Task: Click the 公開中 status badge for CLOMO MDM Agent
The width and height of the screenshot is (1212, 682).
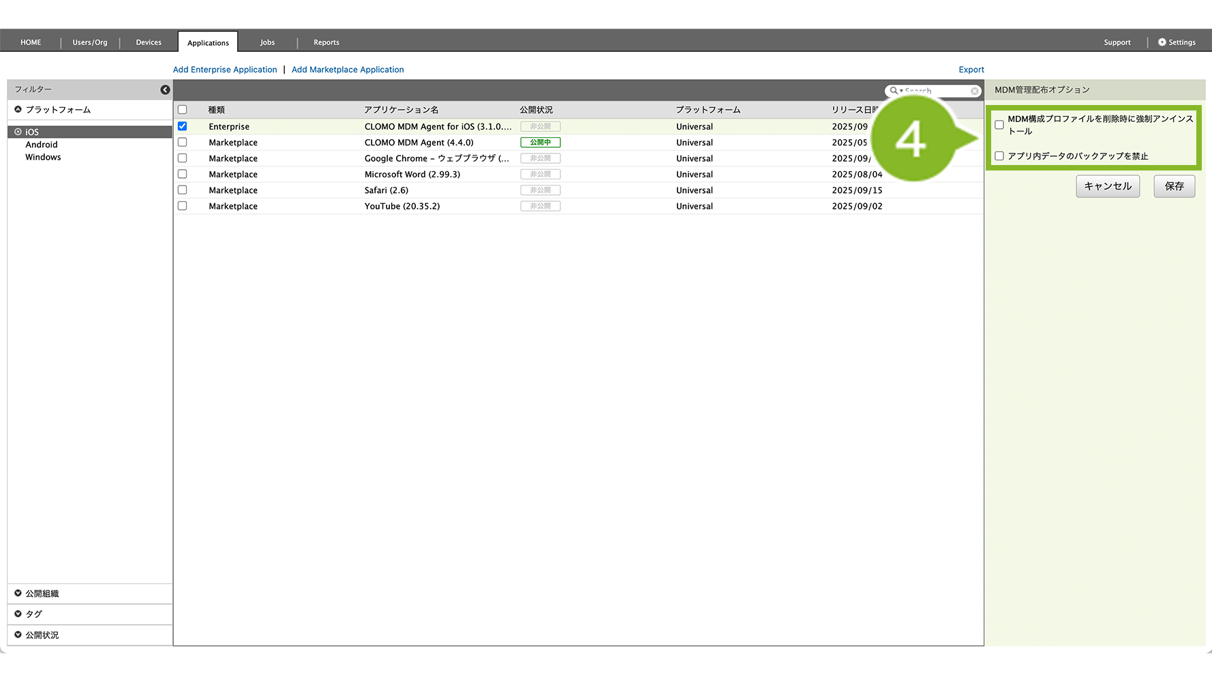Action: tap(540, 143)
